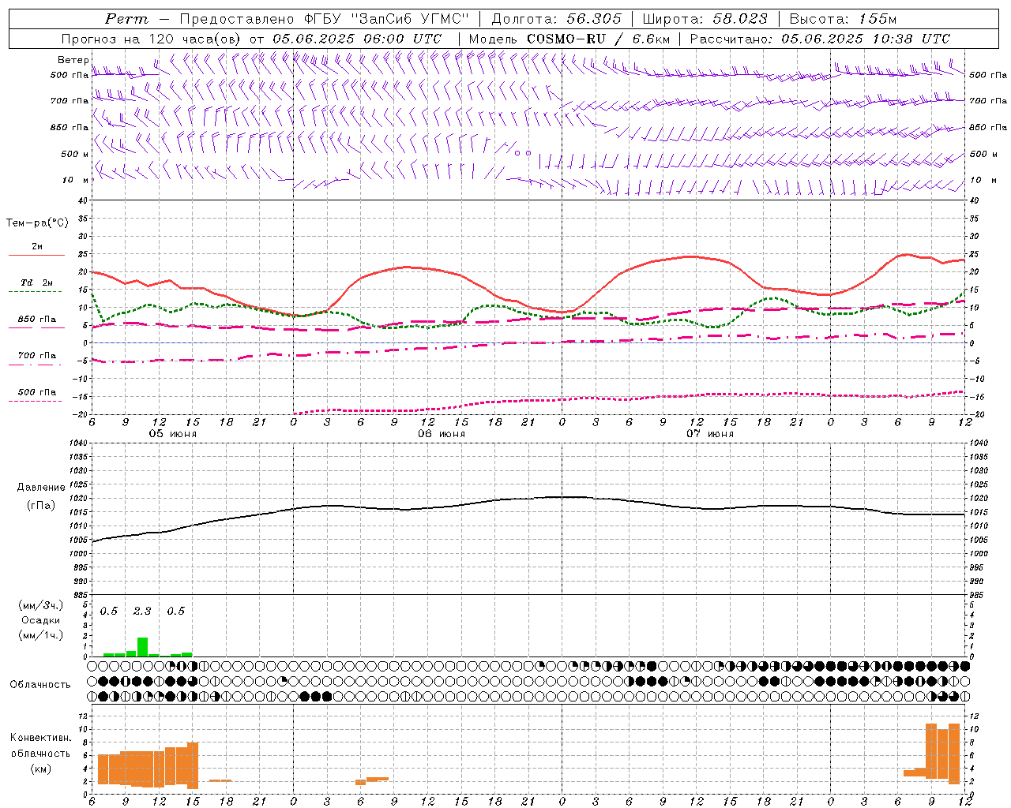Click the tallest green precipitation bar

point(142,647)
